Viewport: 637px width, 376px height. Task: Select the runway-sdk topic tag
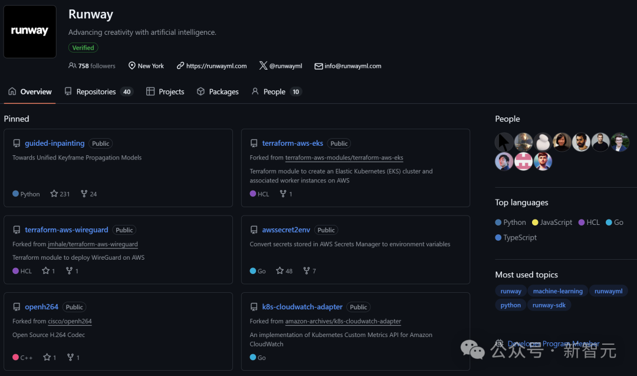pos(549,305)
